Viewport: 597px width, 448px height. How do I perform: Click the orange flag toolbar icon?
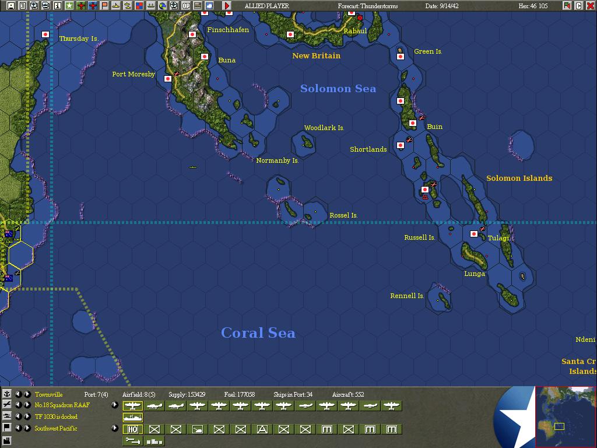point(104,6)
